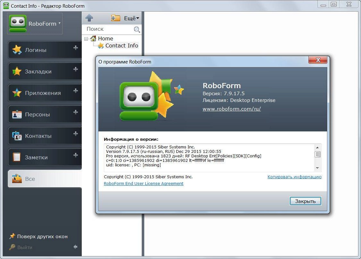Open the Логины section
This screenshot has height=259, width=361.
pyautogui.click(x=45, y=50)
